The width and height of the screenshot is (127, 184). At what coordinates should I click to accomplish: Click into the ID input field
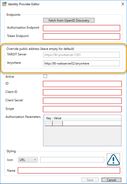[x=82, y=84]
